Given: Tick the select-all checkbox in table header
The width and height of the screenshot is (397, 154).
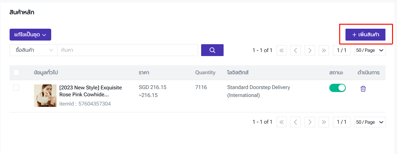Looking at the screenshot, I should (16, 73).
